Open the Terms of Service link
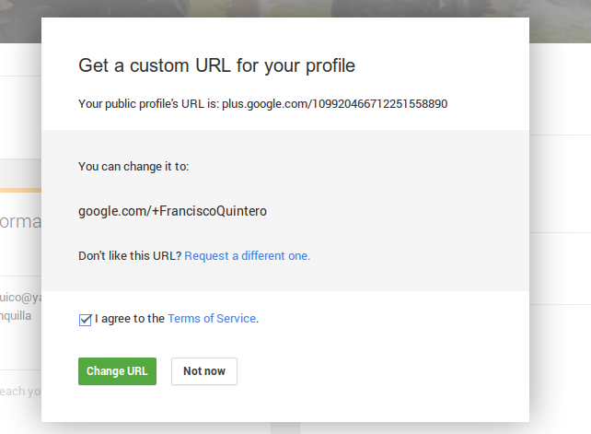The image size is (591, 434). 212,319
